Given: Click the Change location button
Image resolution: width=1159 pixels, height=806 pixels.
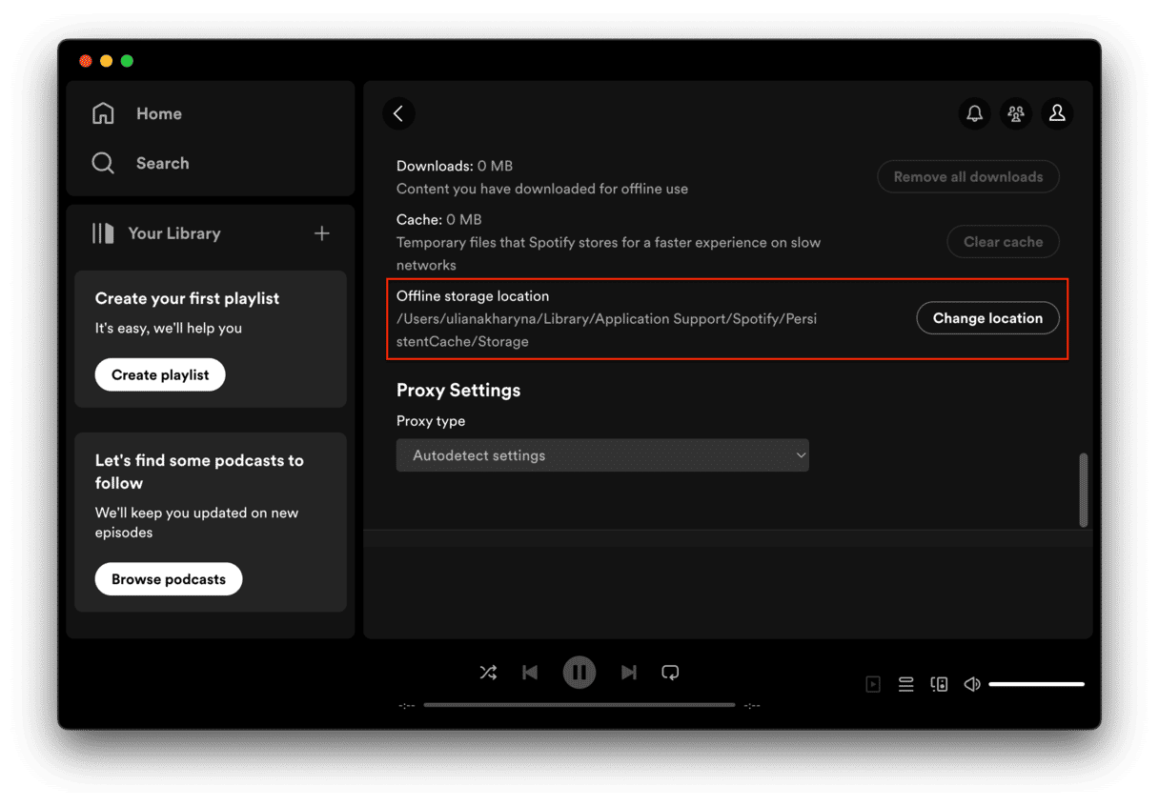Looking at the screenshot, I should 987,318.
